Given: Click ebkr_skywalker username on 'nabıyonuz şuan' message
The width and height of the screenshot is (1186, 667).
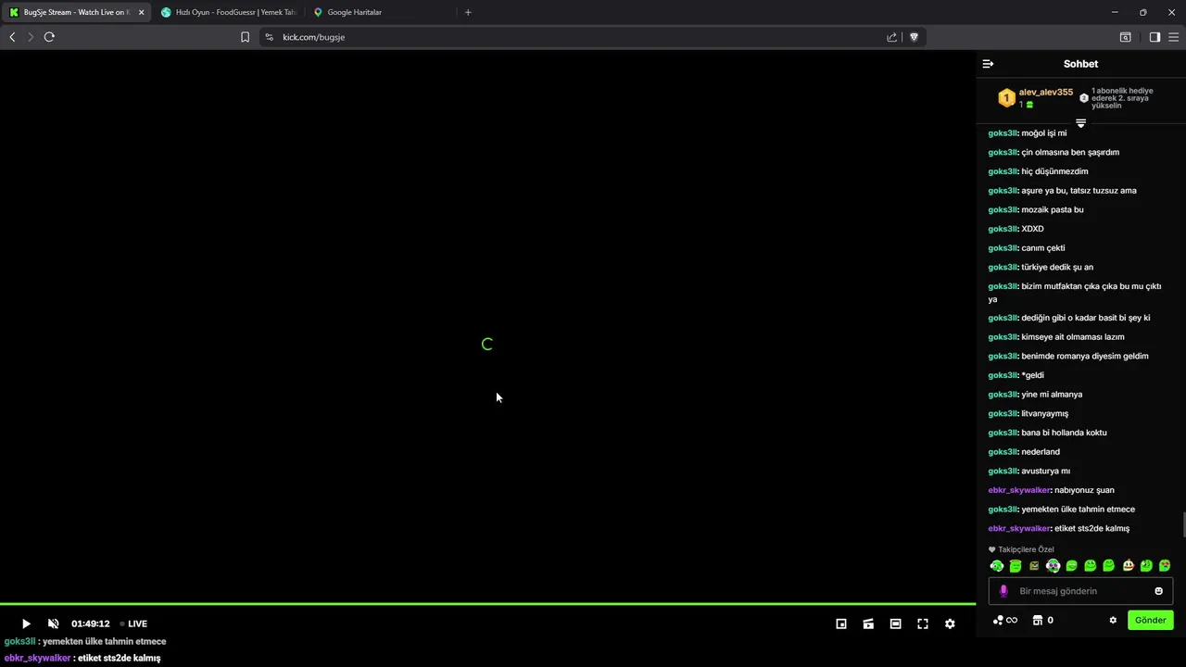Looking at the screenshot, I should pos(1019,490).
